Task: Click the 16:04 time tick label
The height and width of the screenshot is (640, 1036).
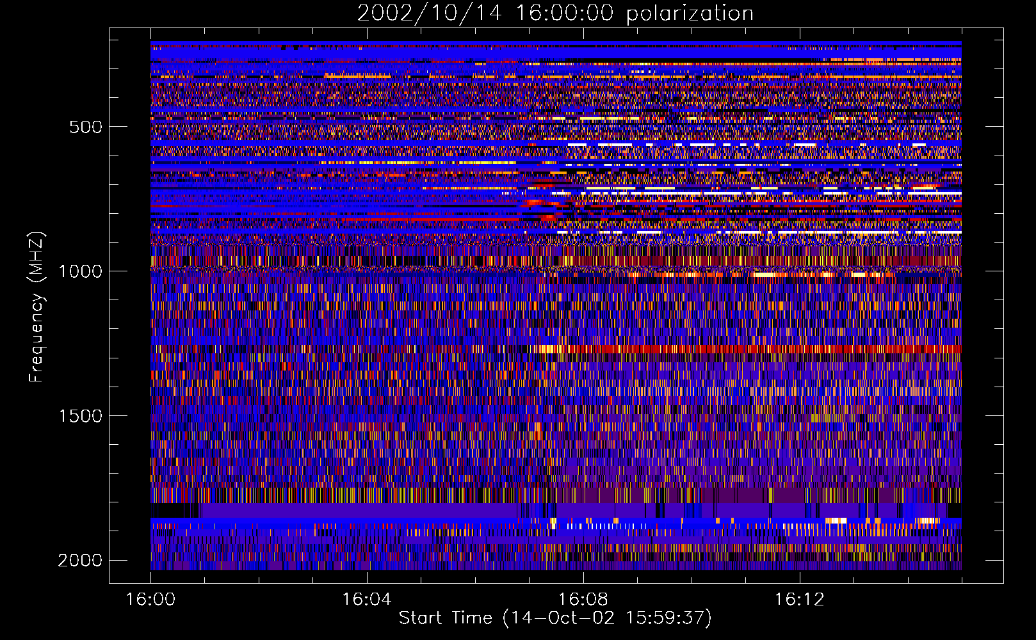Action: [366, 600]
